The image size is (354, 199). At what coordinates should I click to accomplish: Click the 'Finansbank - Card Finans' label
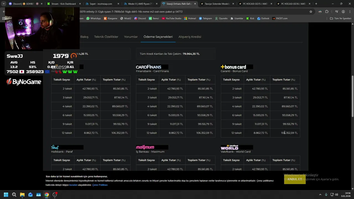152,71
